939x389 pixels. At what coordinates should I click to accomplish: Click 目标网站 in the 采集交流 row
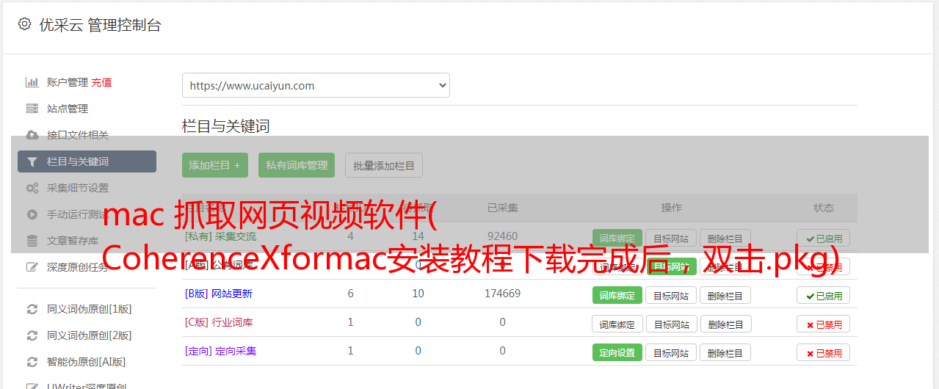click(x=671, y=238)
